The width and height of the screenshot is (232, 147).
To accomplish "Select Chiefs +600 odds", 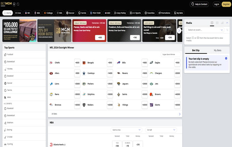I will tap(77, 63).
